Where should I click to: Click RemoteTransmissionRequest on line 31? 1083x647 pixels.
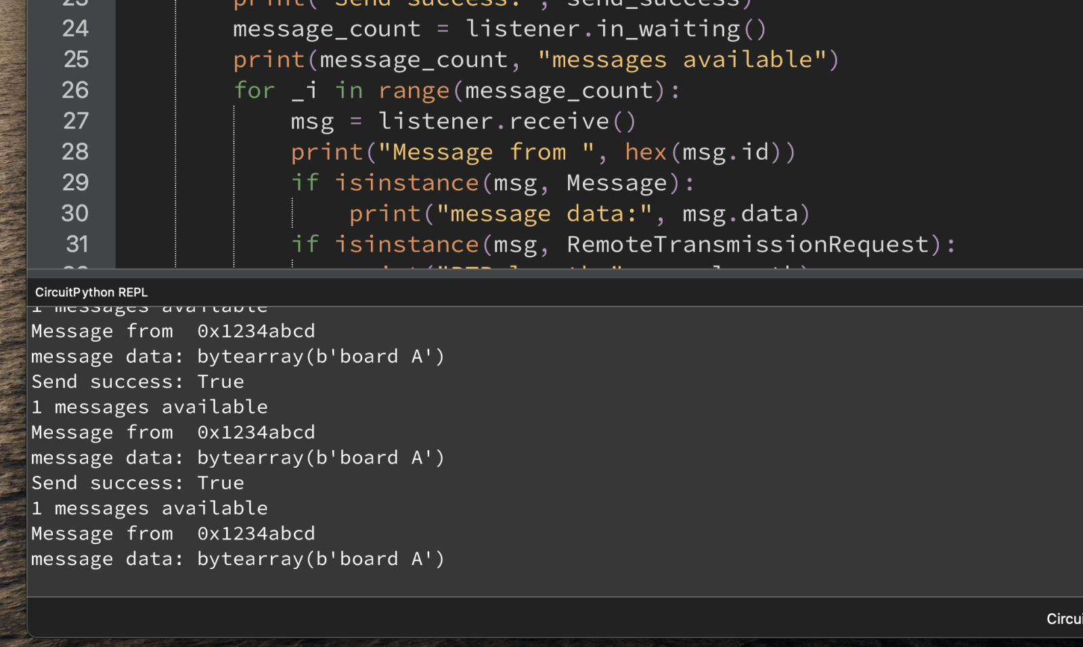pos(748,244)
